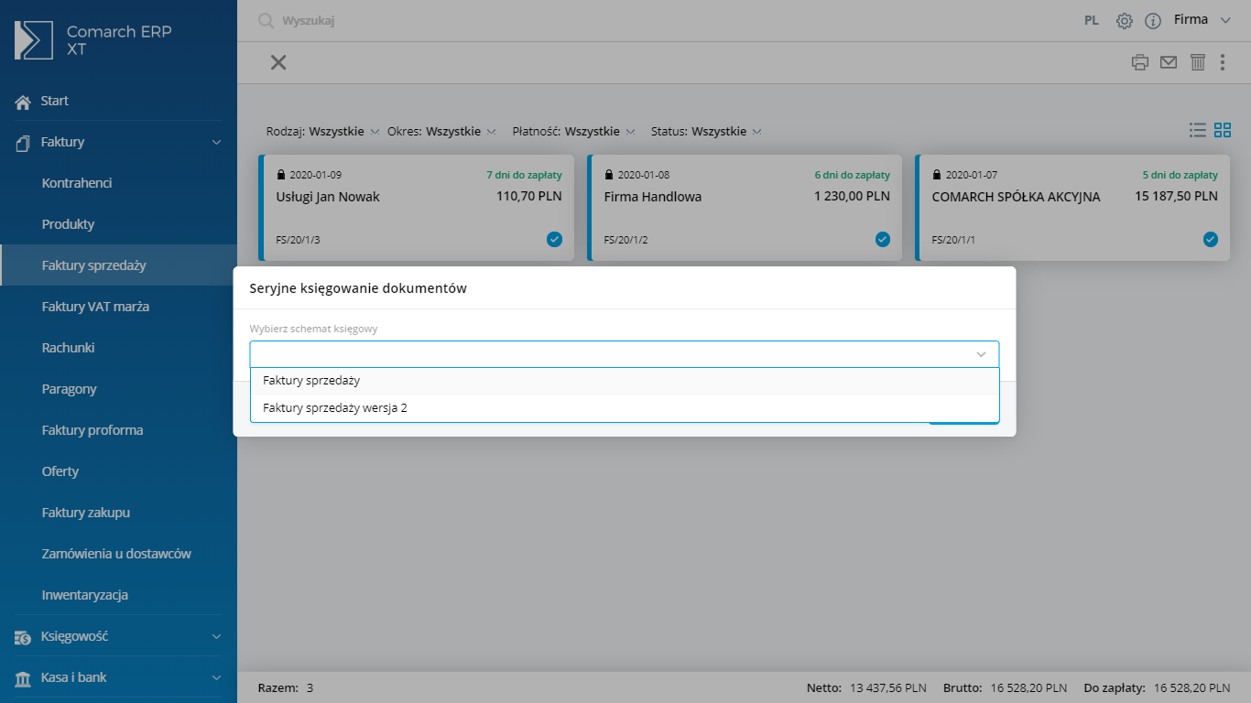Click '6 dni do zapłaty' label
The width and height of the screenshot is (1251, 703).
tap(852, 174)
